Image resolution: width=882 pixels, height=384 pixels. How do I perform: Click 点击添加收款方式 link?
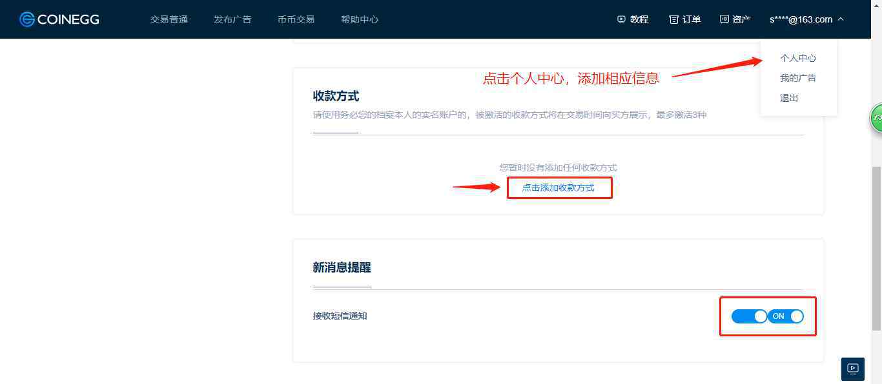pyautogui.click(x=559, y=187)
